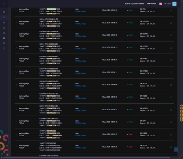Click the red Debit status with balance 125,292
The width and height of the screenshot is (183, 159).
pyautogui.click(x=130, y=134)
